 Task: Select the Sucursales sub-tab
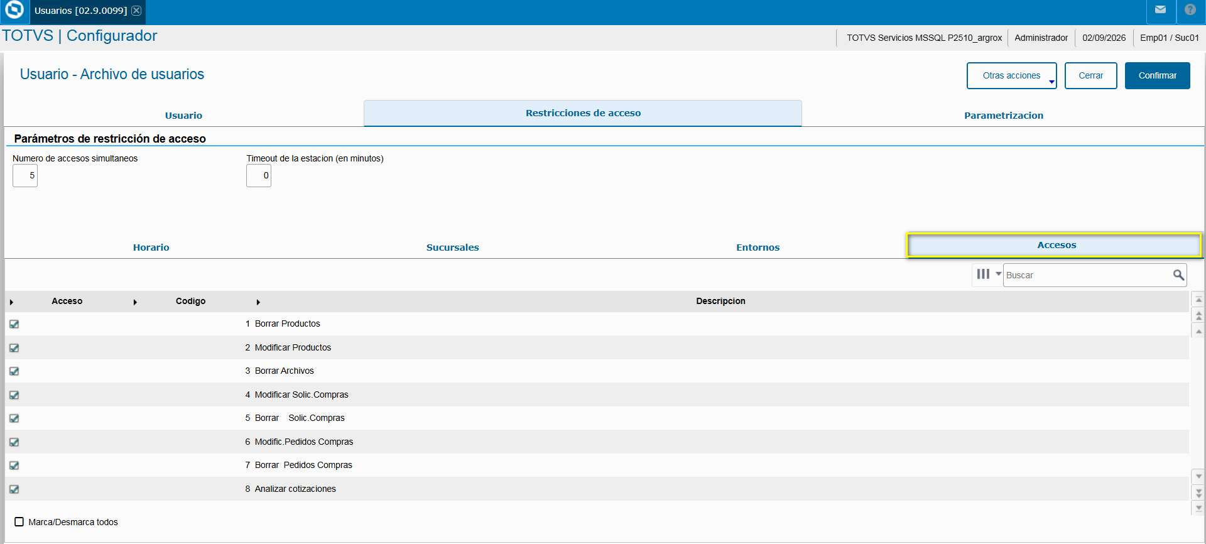452,248
